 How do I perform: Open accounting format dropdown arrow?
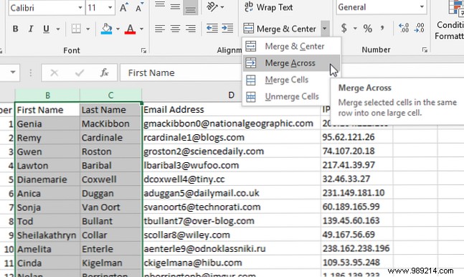coord(355,29)
